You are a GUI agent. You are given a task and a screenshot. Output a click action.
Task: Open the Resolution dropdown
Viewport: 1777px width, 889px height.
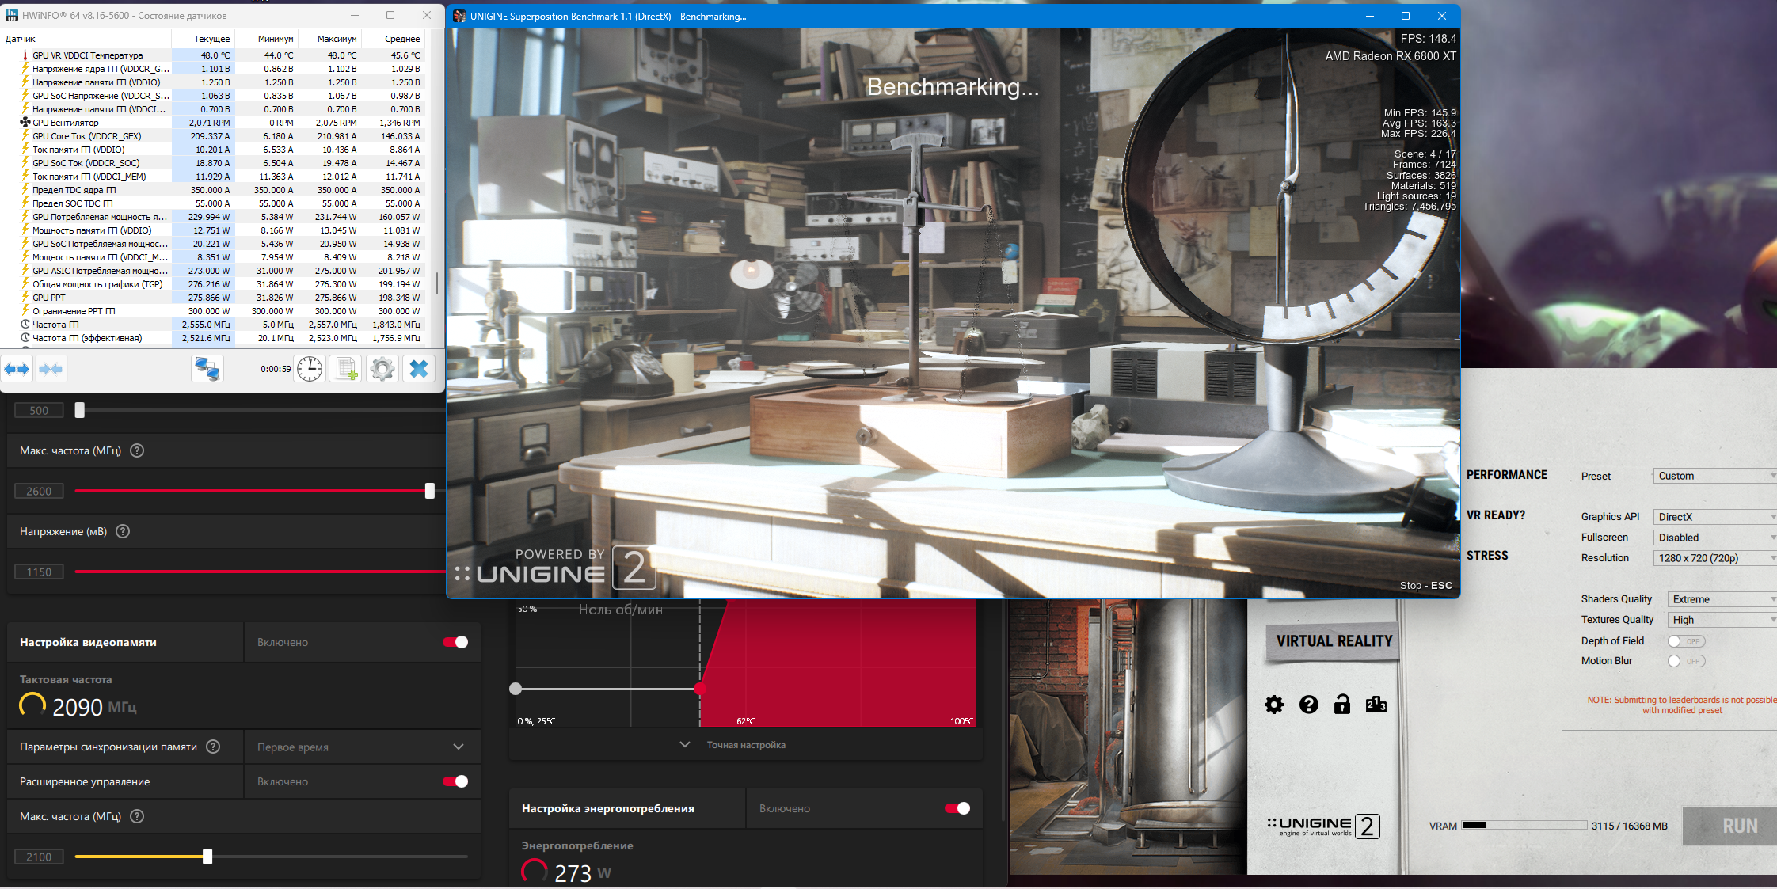coord(1714,558)
